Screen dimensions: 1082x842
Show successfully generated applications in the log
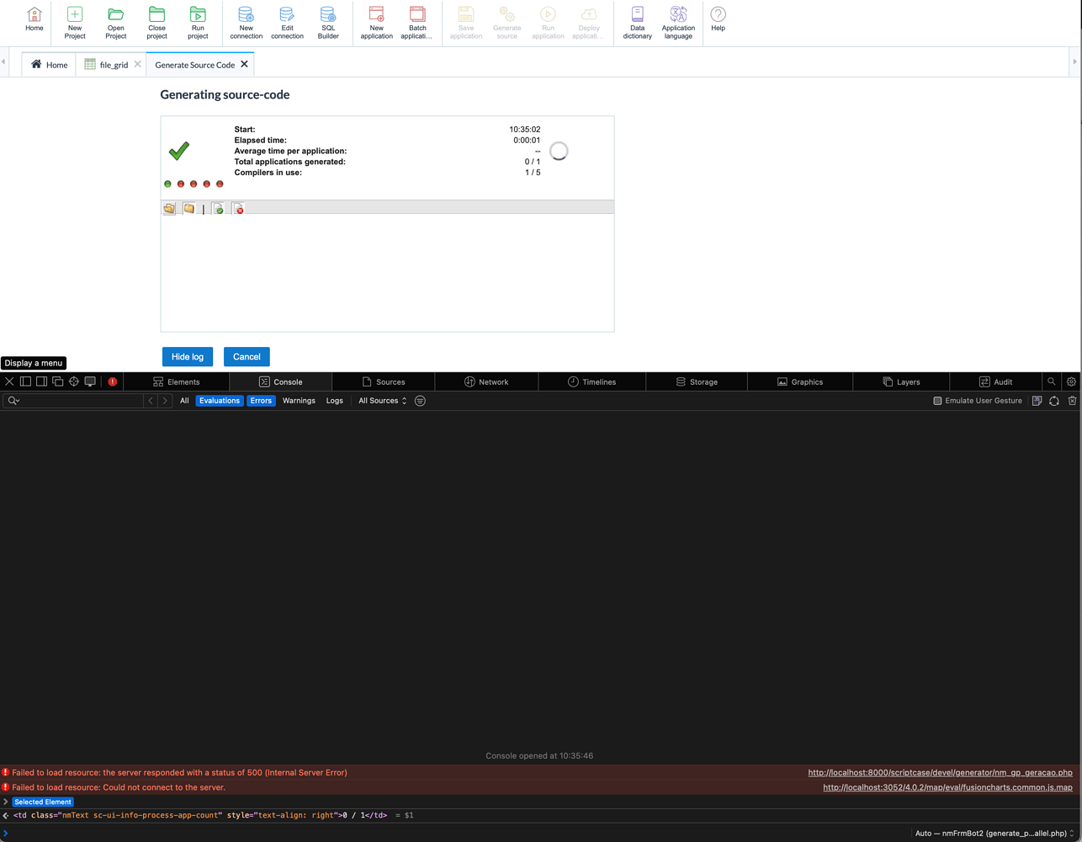[x=218, y=208]
